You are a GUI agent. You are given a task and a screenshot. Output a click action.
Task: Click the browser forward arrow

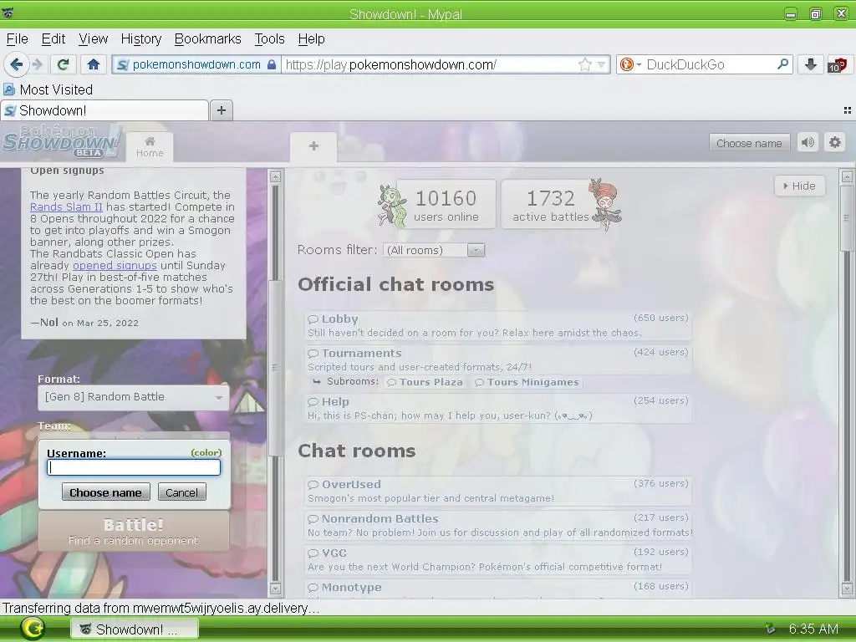pos(38,64)
